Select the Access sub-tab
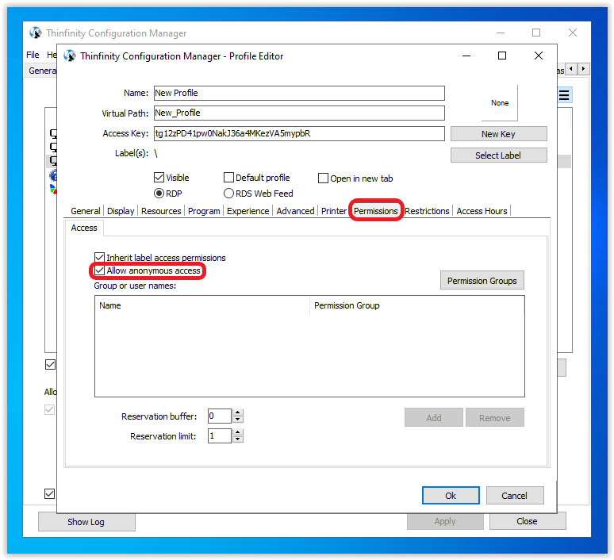This screenshot has width=614, height=560. tap(84, 228)
